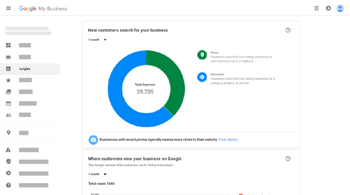Click the location pin sidebar icon
Viewport: 350px width, 195px height.
(8, 133)
